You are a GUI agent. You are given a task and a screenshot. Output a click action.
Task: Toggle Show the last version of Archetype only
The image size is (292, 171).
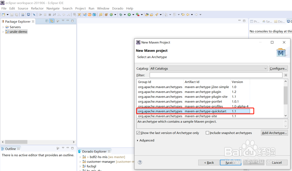138,133
